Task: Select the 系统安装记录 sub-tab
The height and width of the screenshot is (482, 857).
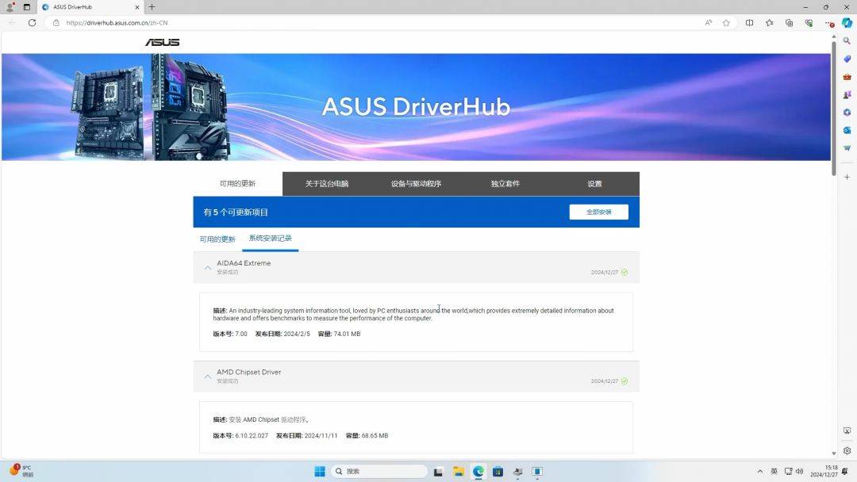Action: 270,238
